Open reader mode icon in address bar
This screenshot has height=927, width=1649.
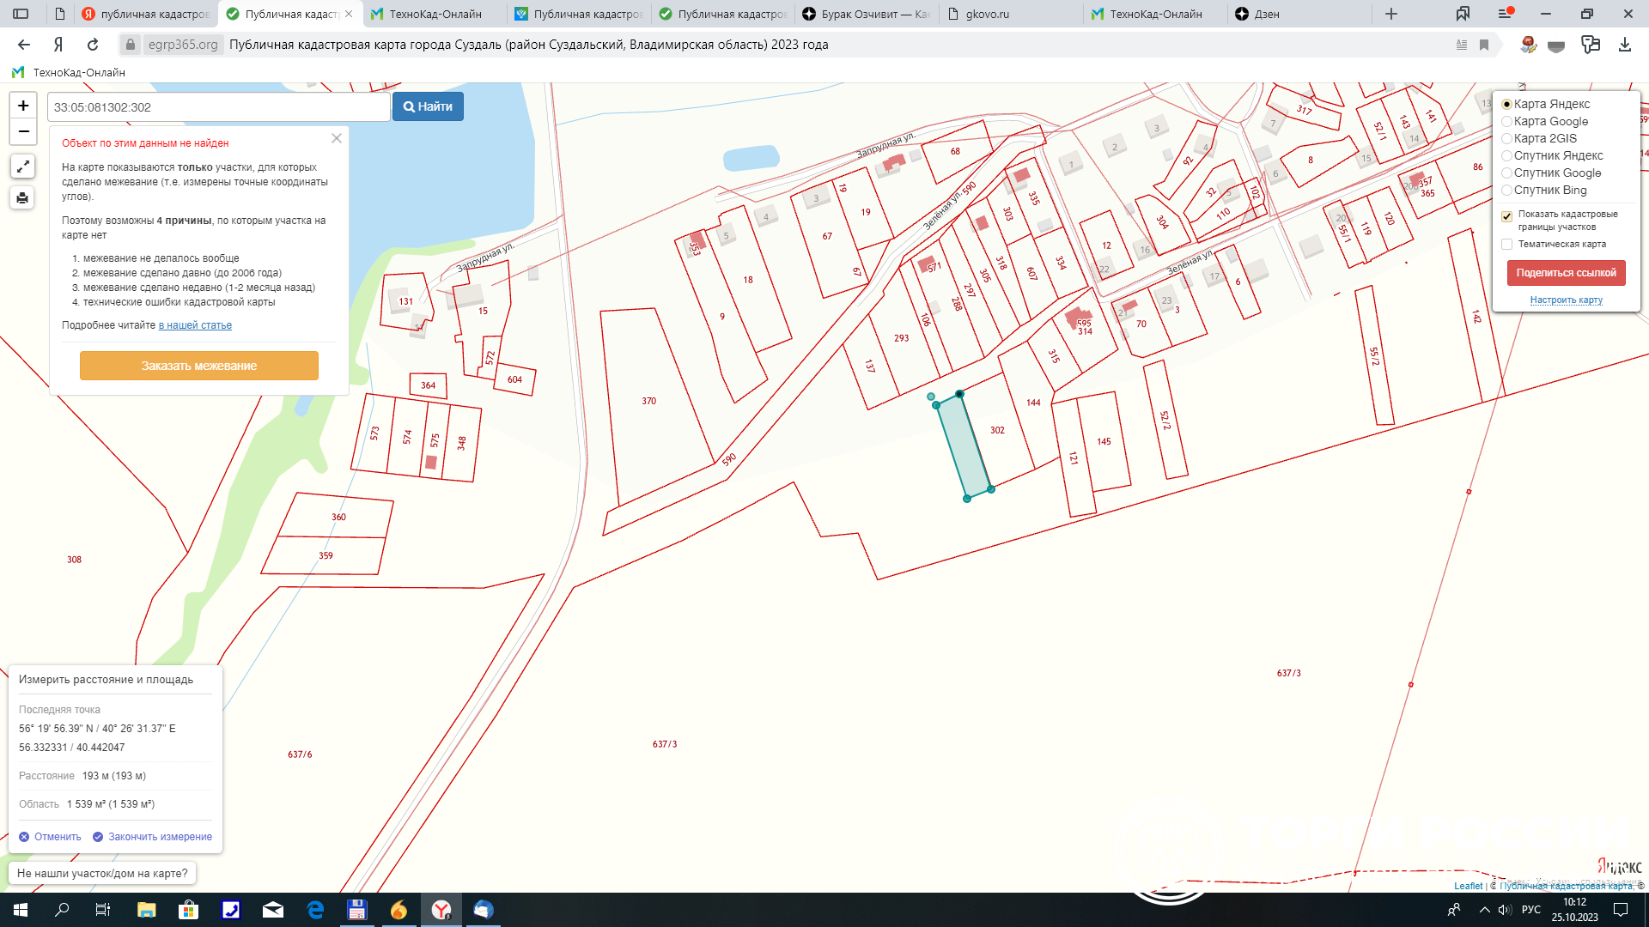pyautogui.click(x=1462, y=45)
